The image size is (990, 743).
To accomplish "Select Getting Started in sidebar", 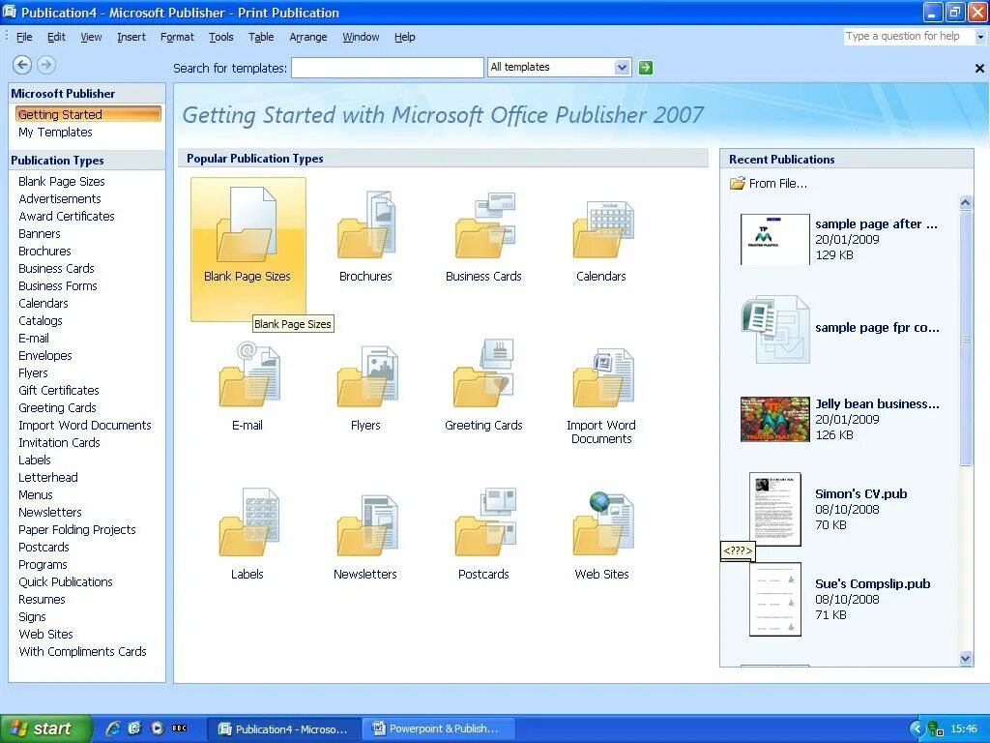I will click(88, 114).
